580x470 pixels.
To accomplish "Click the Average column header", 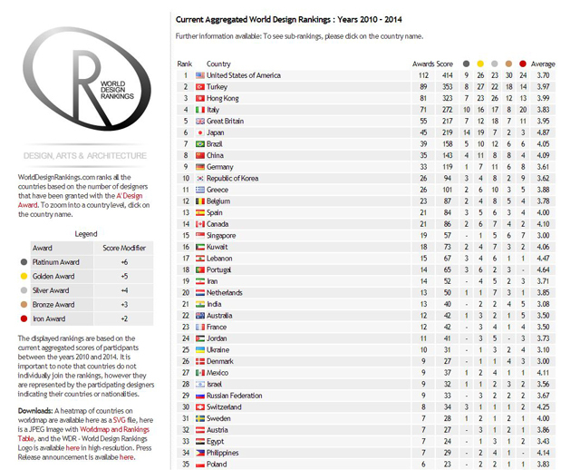I will point(543,64).
